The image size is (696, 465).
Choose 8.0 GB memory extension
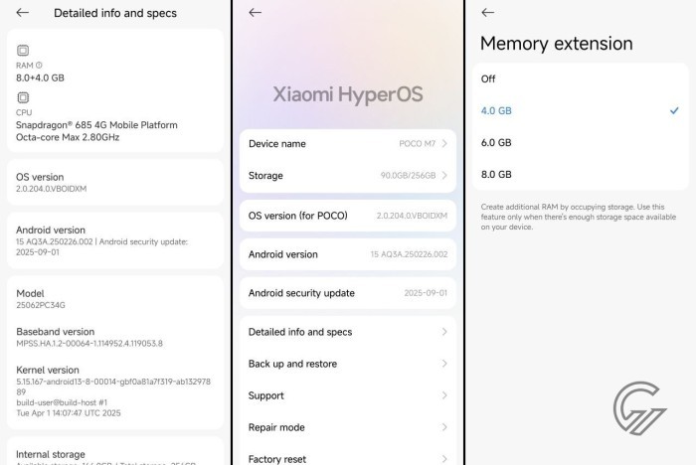click(x=496, y=174)
